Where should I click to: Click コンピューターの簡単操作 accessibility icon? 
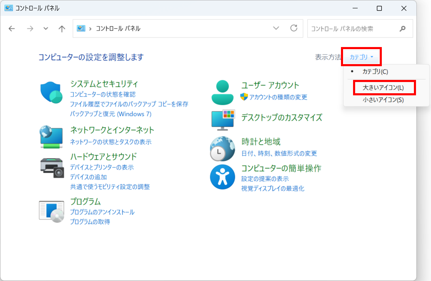click(222, 177)
